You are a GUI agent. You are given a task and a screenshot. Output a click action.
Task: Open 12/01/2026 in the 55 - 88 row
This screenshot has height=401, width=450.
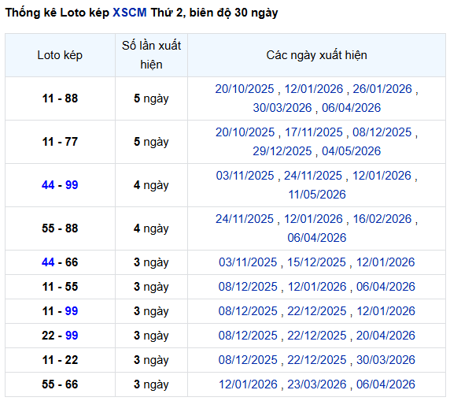tap(313, 219)
